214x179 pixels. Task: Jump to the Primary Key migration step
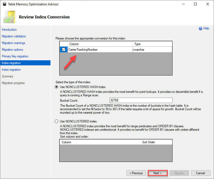coord(15,56)
